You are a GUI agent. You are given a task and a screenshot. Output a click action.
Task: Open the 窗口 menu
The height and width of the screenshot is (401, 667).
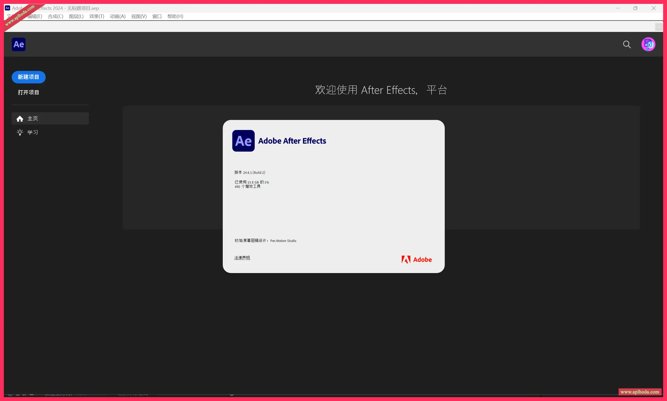click(157, 16)
